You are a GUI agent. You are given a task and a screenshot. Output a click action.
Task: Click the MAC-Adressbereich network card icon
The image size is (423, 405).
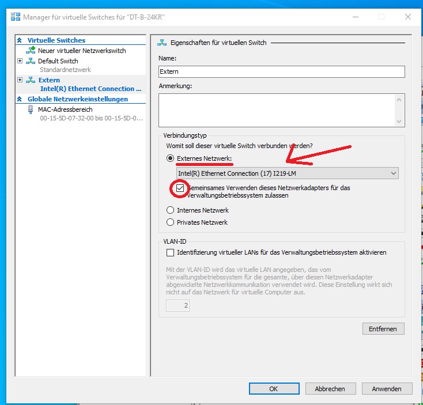pyautogui.click(x=31, y=109)
